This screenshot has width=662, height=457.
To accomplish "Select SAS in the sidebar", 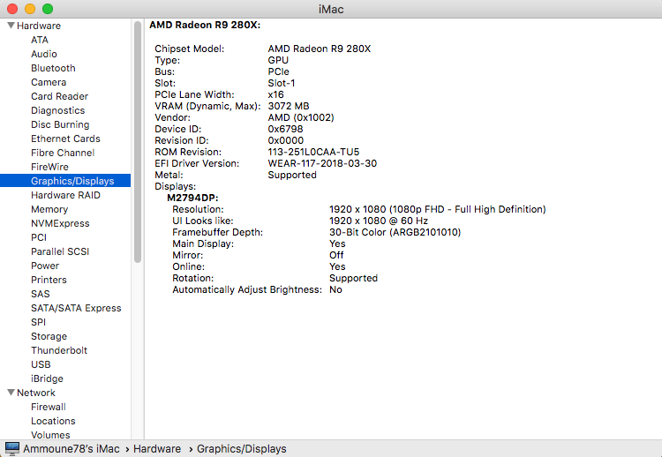I will [40, 294].
